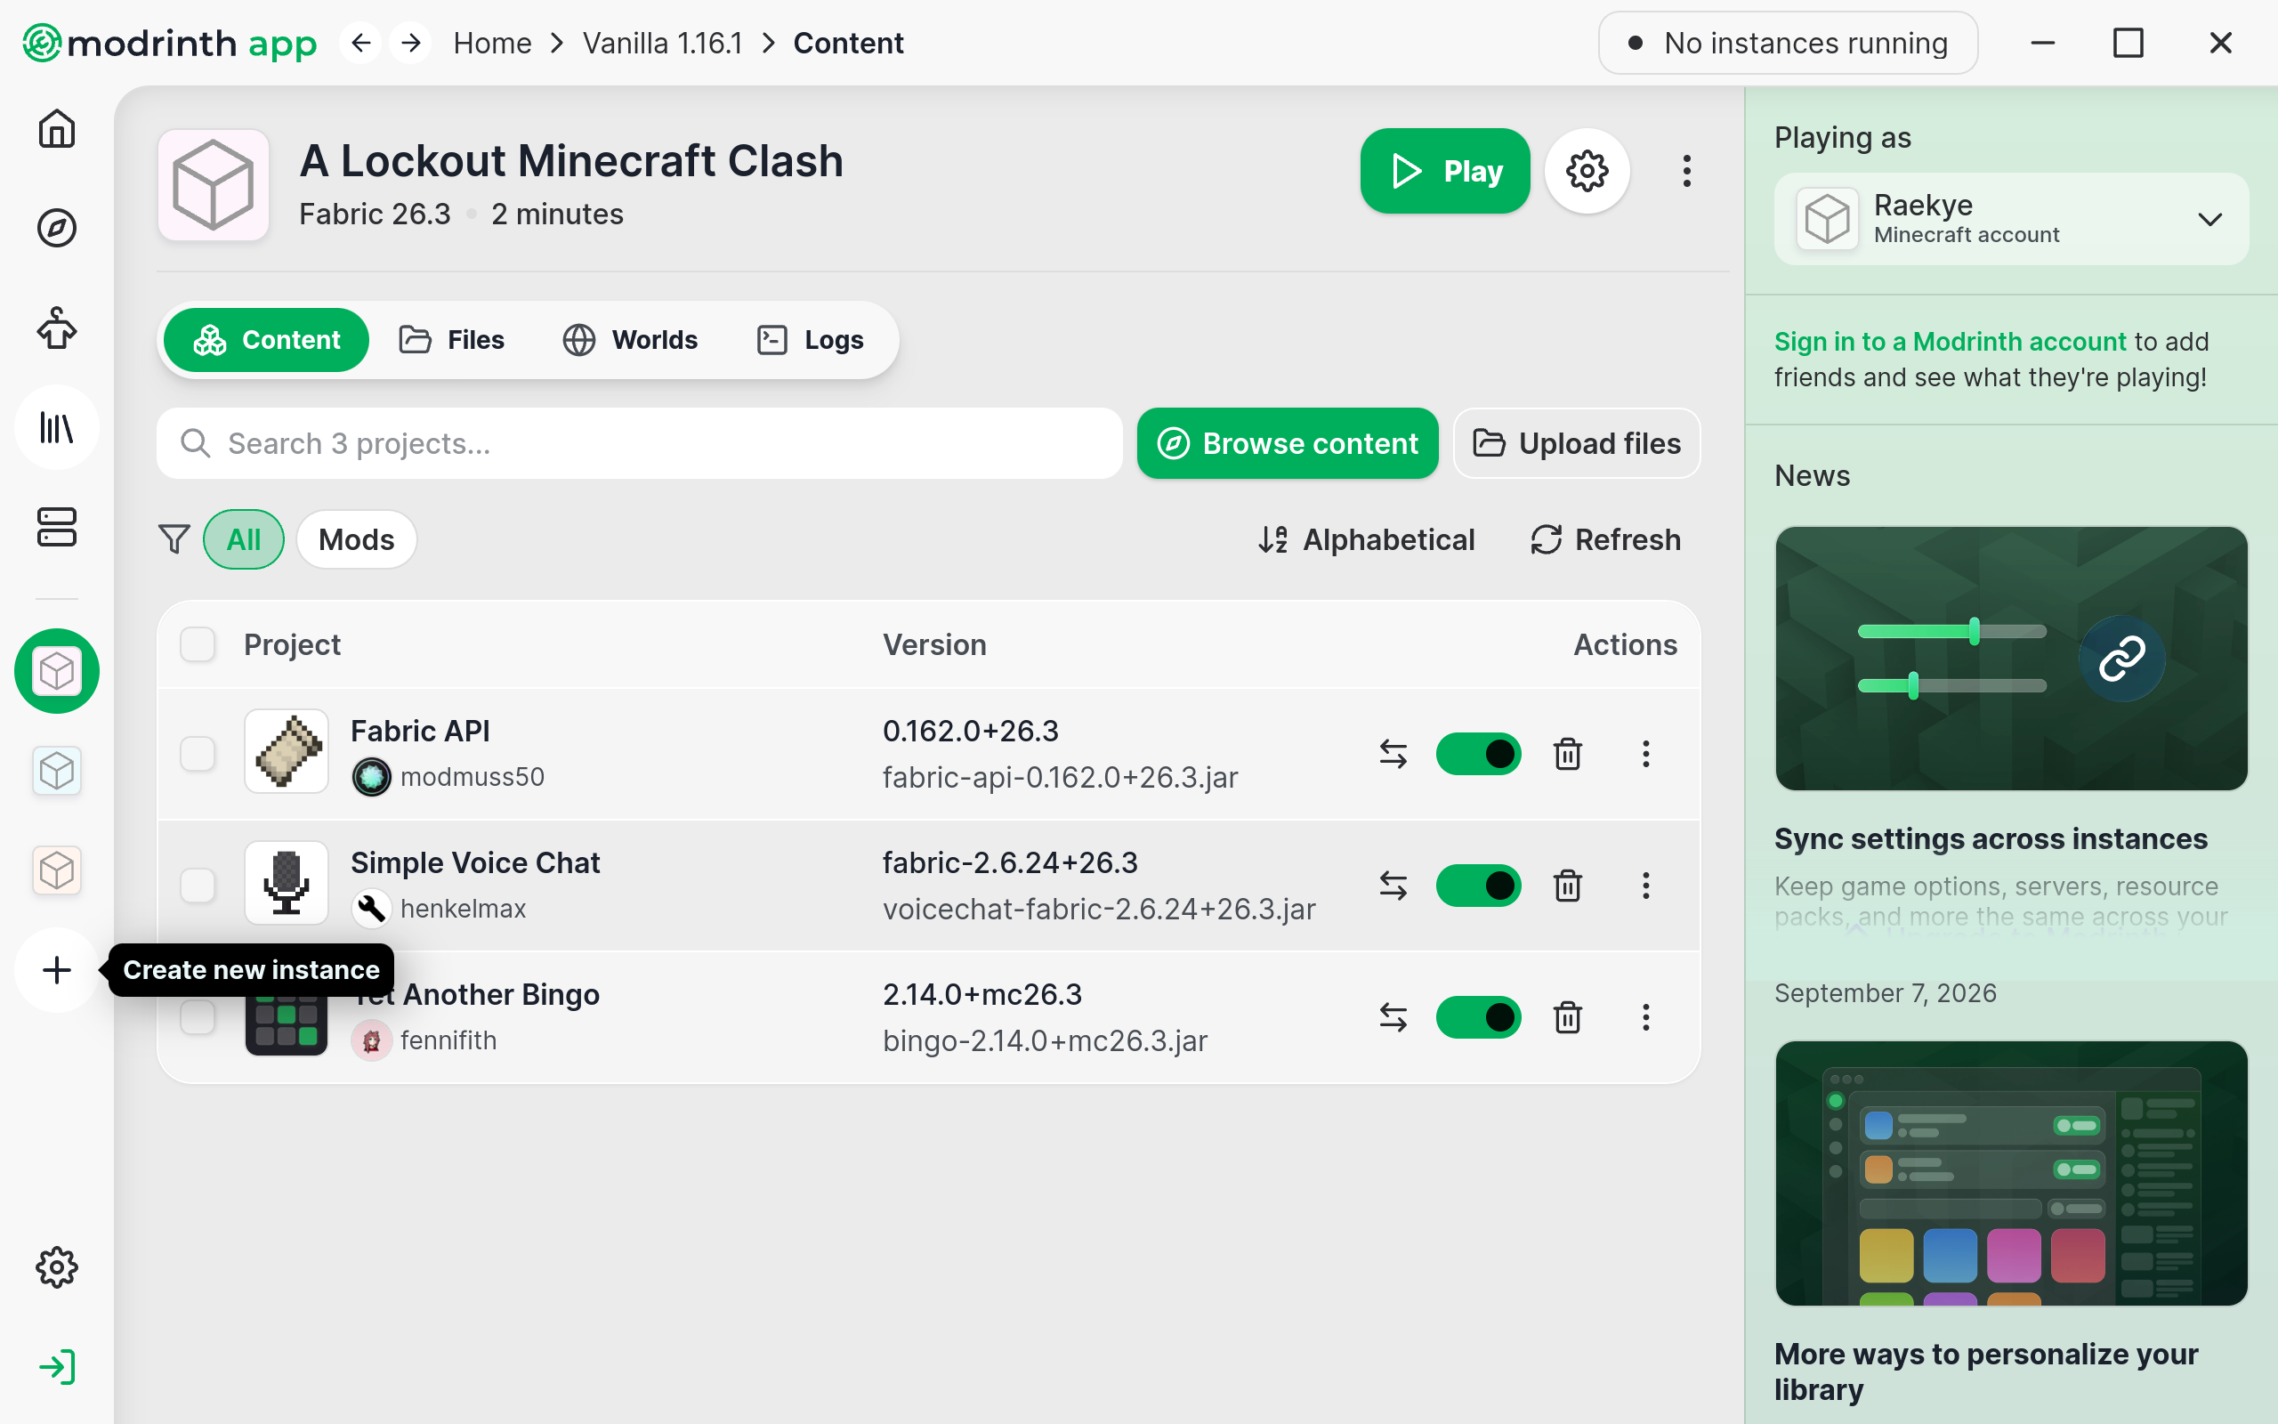Go back with the left arrow
Image resolution: width=2278 pixels, height=1424 pixels.
tap(360, 43)
